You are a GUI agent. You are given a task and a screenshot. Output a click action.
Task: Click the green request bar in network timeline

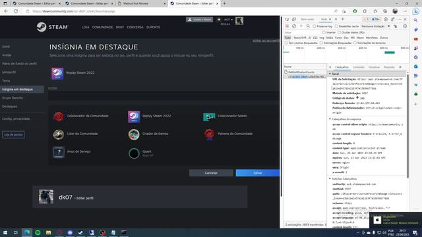pos(390,53)
